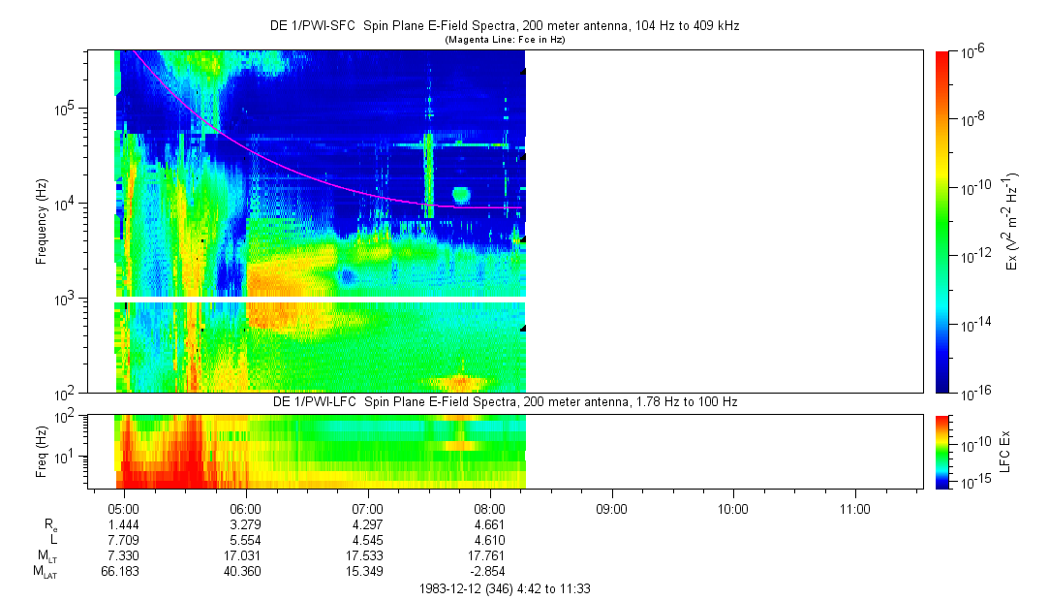Image resolution: width=1049 pixels, height=601 pixels.
Task: Click the "Freq (Hz)" lower axis label
Action: 42,451
